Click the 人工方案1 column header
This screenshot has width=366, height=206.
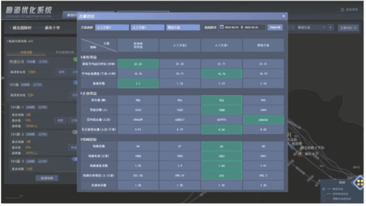coord(221,45)
